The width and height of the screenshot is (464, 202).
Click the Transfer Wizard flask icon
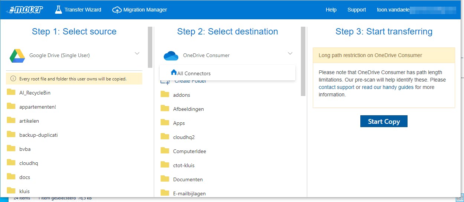click(x=58, y=10)
